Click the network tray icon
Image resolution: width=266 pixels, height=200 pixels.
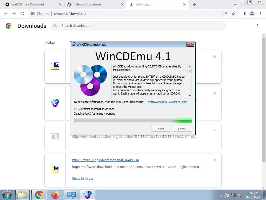234,195
